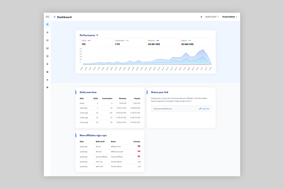The height and width of the screenshot is (189, 284).
Task: Click the cyan Payout legend color line
Action: tap(189, 40)
